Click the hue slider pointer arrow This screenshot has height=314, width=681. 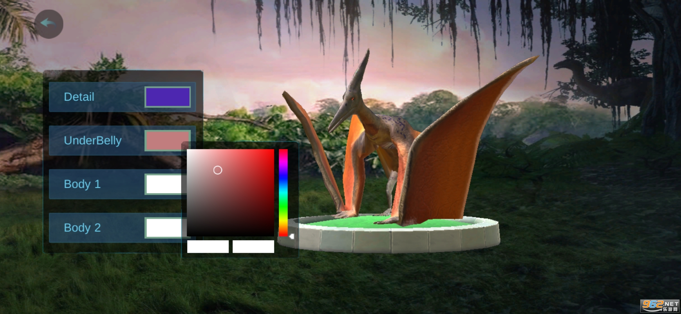pos(291,236)
